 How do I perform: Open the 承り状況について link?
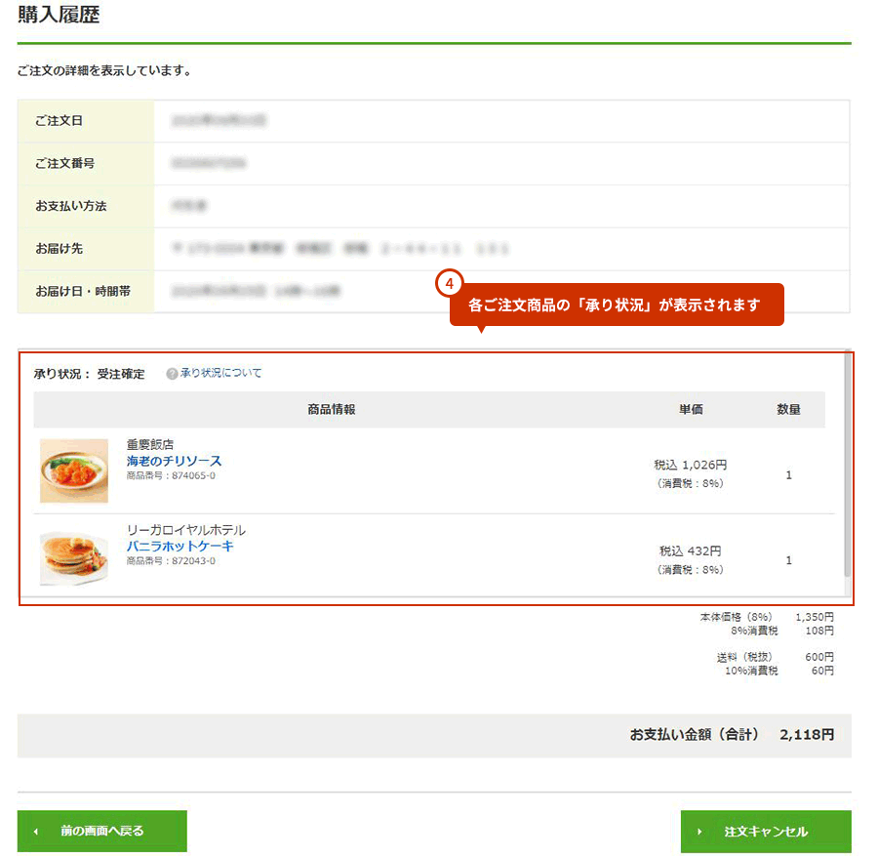click(220, 373)
